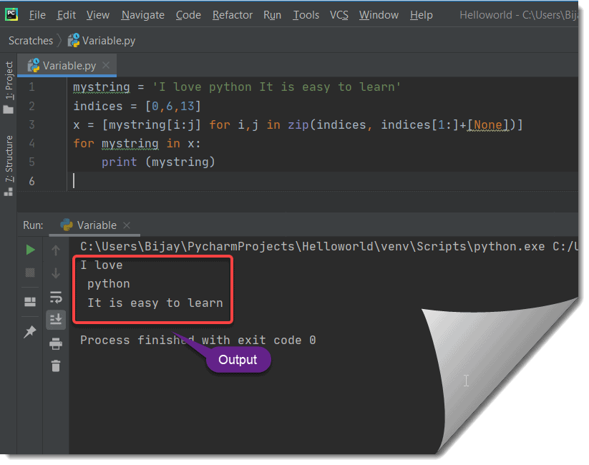589x465 pixels.
Task: Pin the Run tool window
Action: pyautogui.click(x=29, y=332)
